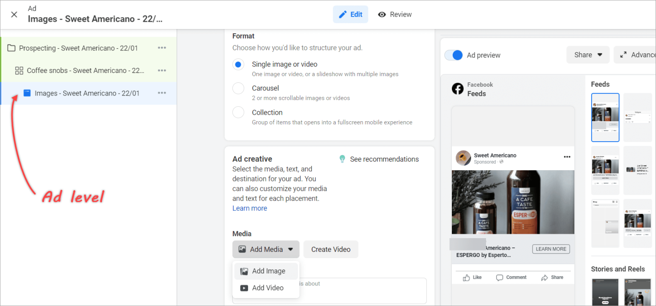Click the Comment icon under the ad preview
656x306 pixels.
point(499,277)
